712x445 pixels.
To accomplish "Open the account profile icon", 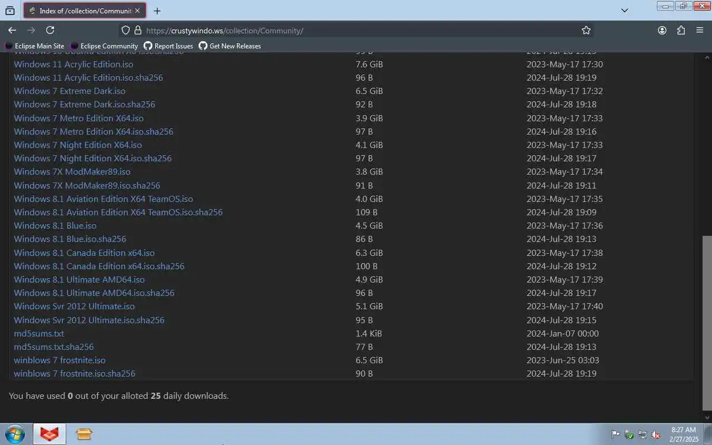I will 662,31.
